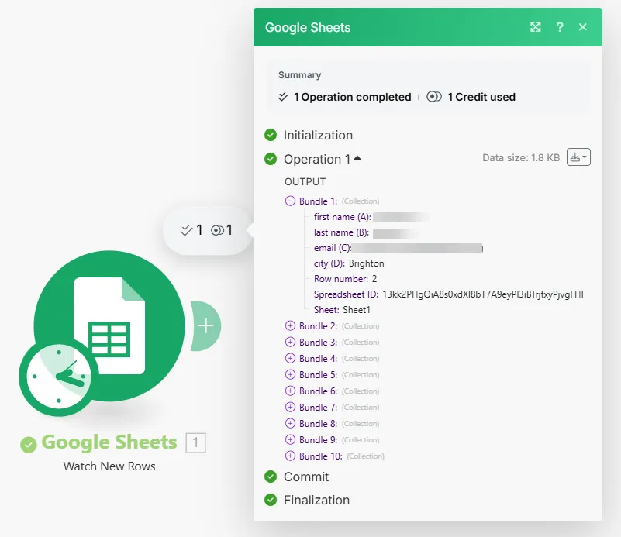This screenshot has width=621, height=537.
Task: Click the OUTPUT heading
Action: [305, 181]
